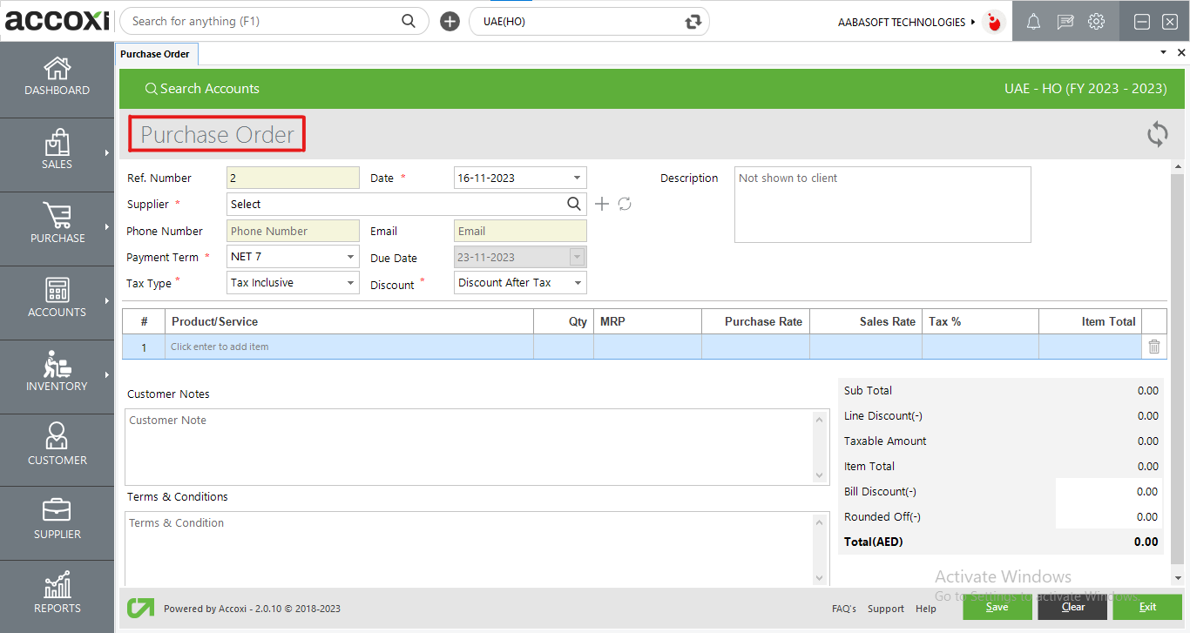Open the Inventory module
The height and width of the screenshot is (633, 1190).
point(57,374)
